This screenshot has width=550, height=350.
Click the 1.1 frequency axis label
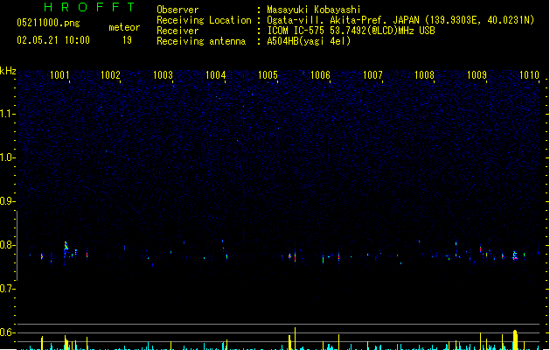click(7, 114)
